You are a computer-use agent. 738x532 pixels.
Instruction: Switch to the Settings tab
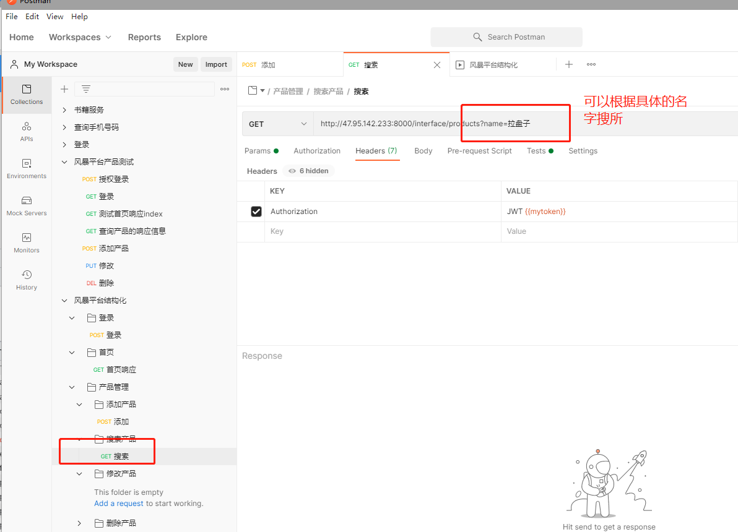[583, 151]
